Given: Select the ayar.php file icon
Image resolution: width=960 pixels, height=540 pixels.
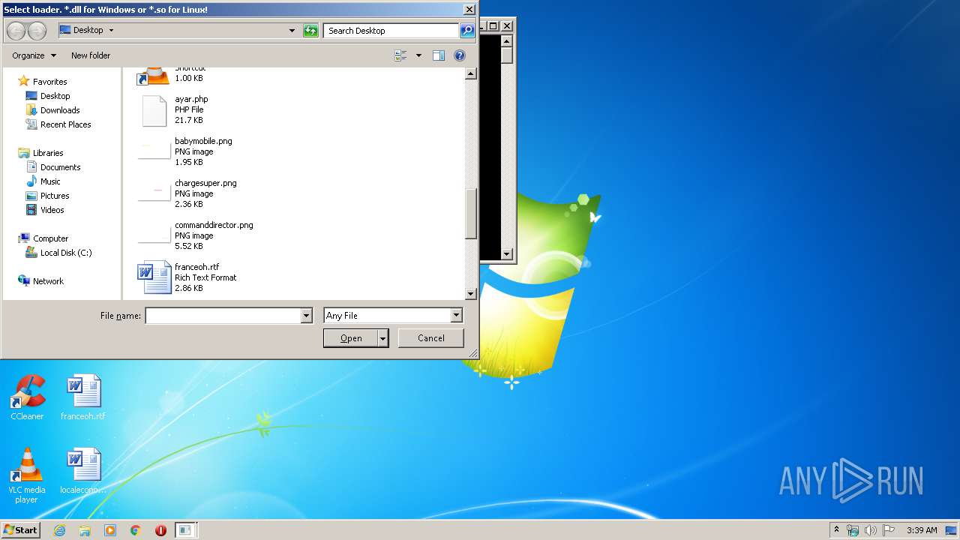Looking at the screenshot, I should click(x=154, y=110).
